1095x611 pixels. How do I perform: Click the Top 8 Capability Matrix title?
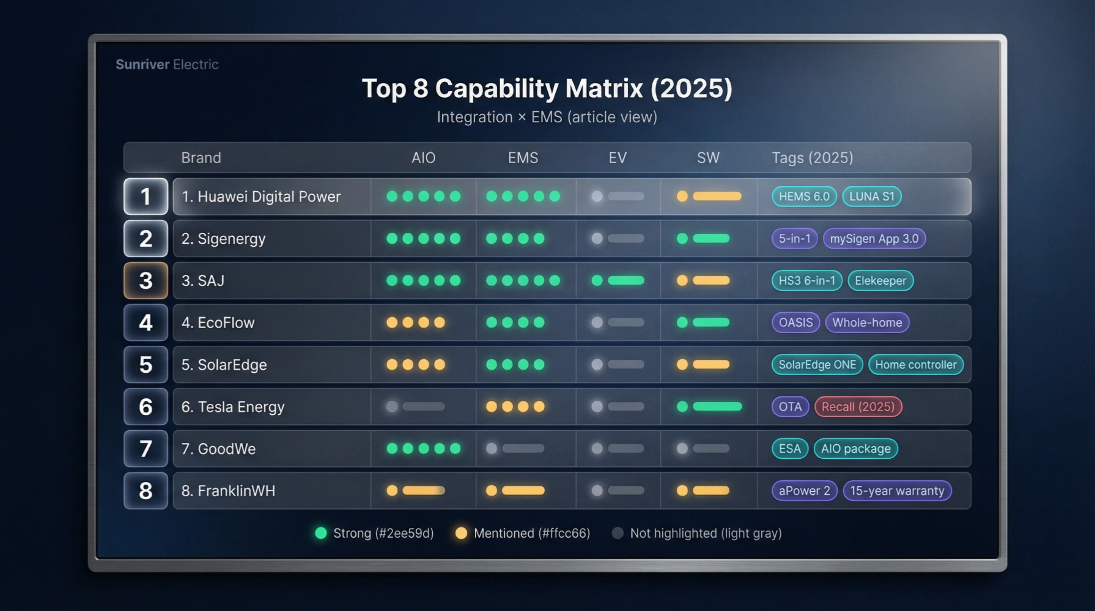(x=547, y=88)
